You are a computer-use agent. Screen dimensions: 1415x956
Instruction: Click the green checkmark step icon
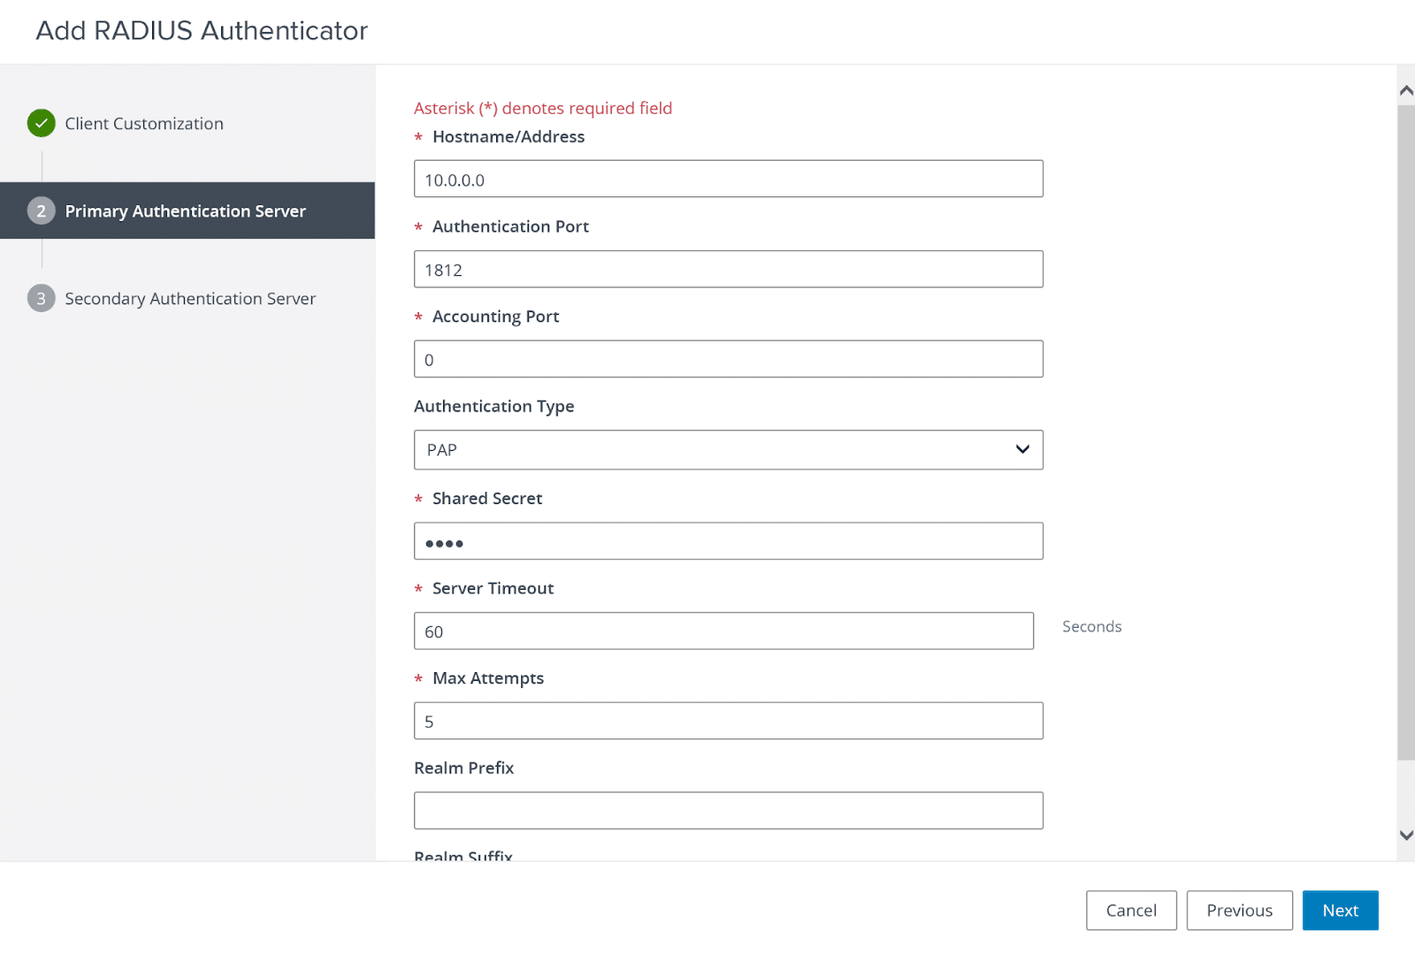[41, 123]
